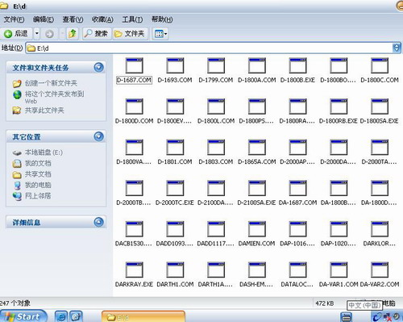403x322 pixels.
Task: Select the D-2000TC.EXE file icon
Action: point(175,188)
